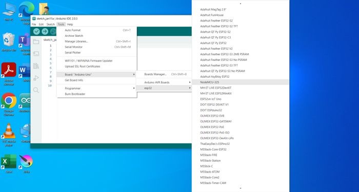Open Microsoft Teams desktop shortcut

25,45
